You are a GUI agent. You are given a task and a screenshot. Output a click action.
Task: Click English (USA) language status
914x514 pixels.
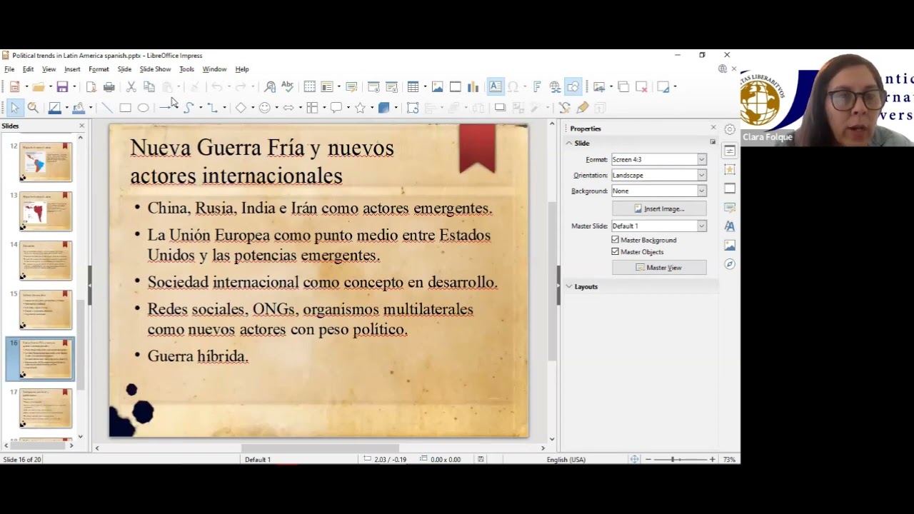[x=566, y=460]
